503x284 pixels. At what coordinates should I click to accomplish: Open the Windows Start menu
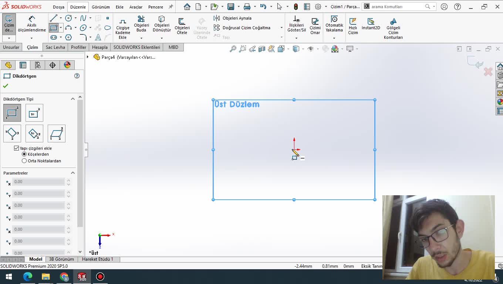tap(9, 277)
